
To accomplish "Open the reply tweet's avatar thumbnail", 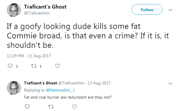I will click(14, 88).
